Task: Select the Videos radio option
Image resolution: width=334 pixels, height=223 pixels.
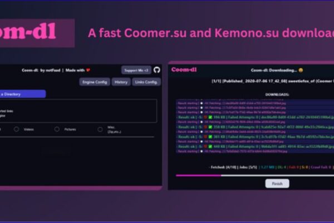Action: click(16, 129)
